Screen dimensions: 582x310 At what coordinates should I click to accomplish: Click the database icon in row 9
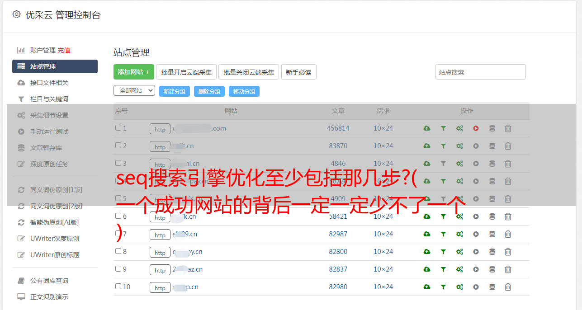pyautogui.click(x=492, y=269)
